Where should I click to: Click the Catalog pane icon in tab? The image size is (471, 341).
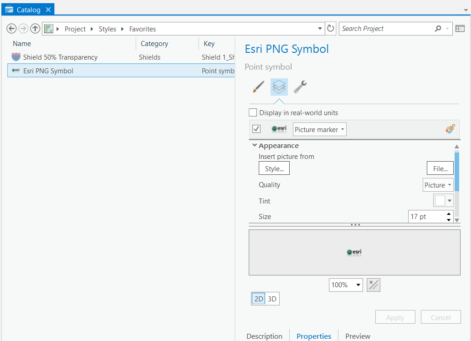point(9,10)
